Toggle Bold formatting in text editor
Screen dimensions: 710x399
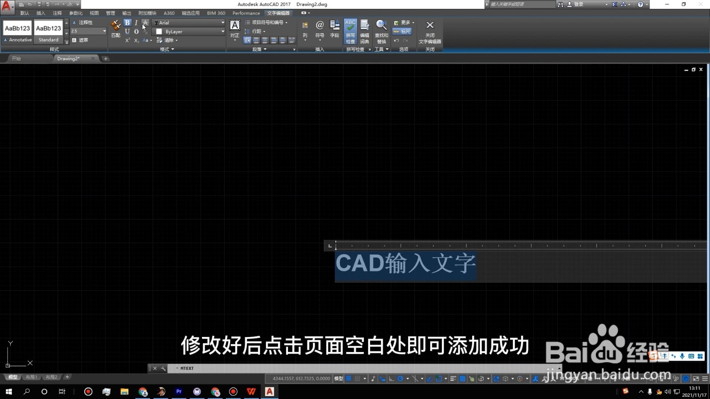pyautogui.click(x=127, y=23)
